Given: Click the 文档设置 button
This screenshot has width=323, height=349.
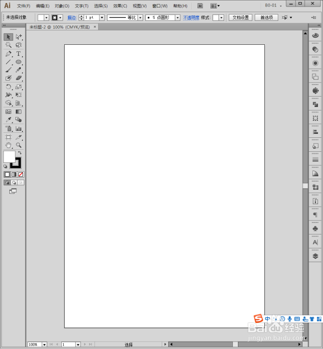Looking at the screenshot, I should pyautogui.click(x=240, y=17).
